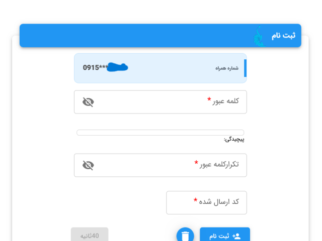Viewport: 322px width, 241px height.
Task: Click the gray 40ثانیه resend timer button
Action: tap(90, 235)
